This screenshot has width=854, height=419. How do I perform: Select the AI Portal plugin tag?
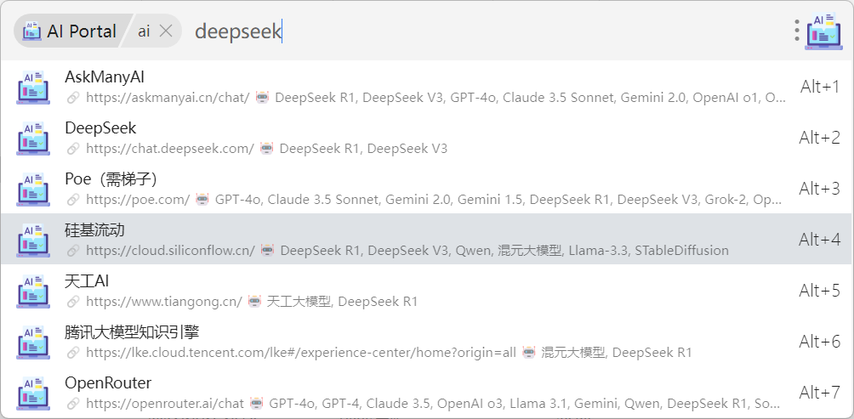point(70,31)
